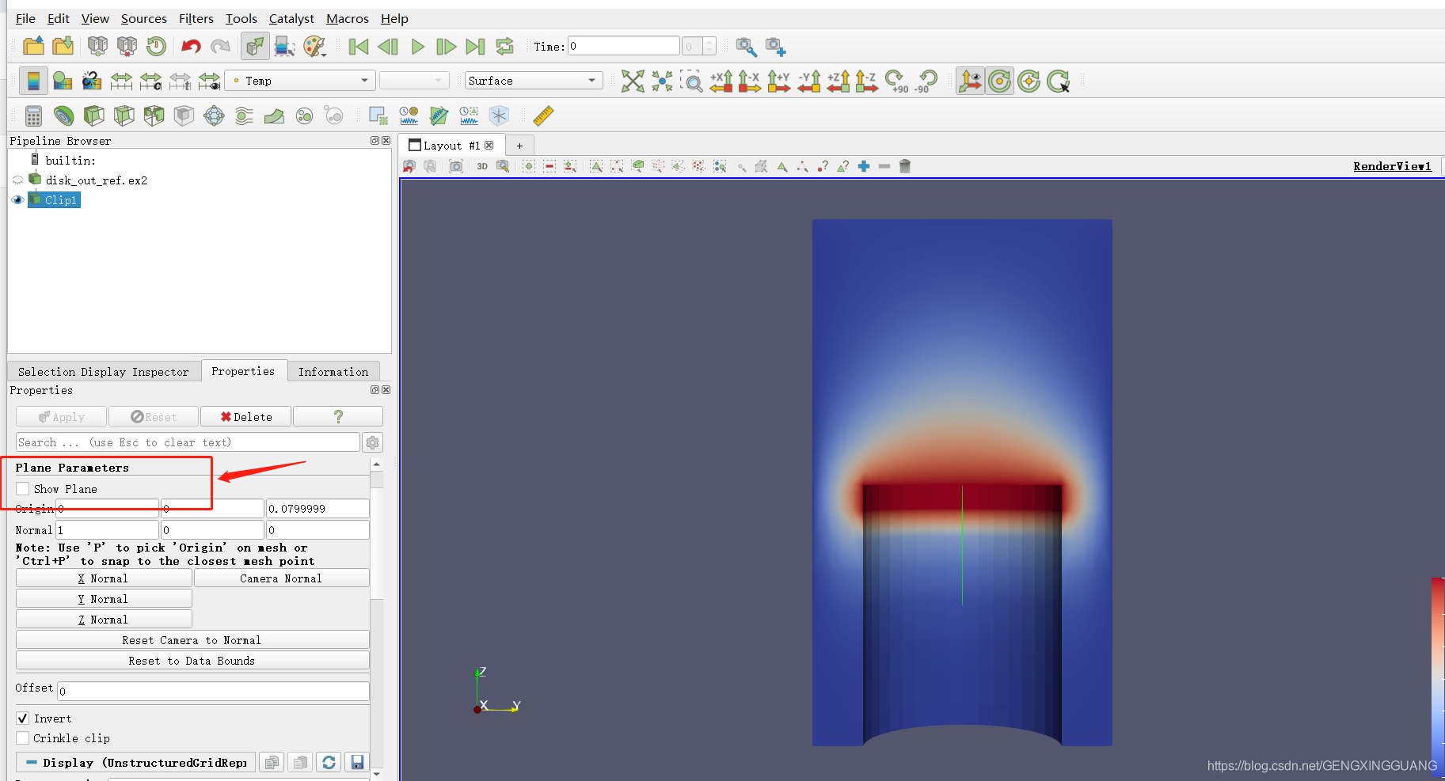This screenshot has height=781, width=1445.
Task: Toggle visibility eye of Clip1
Action: point(17,200)
